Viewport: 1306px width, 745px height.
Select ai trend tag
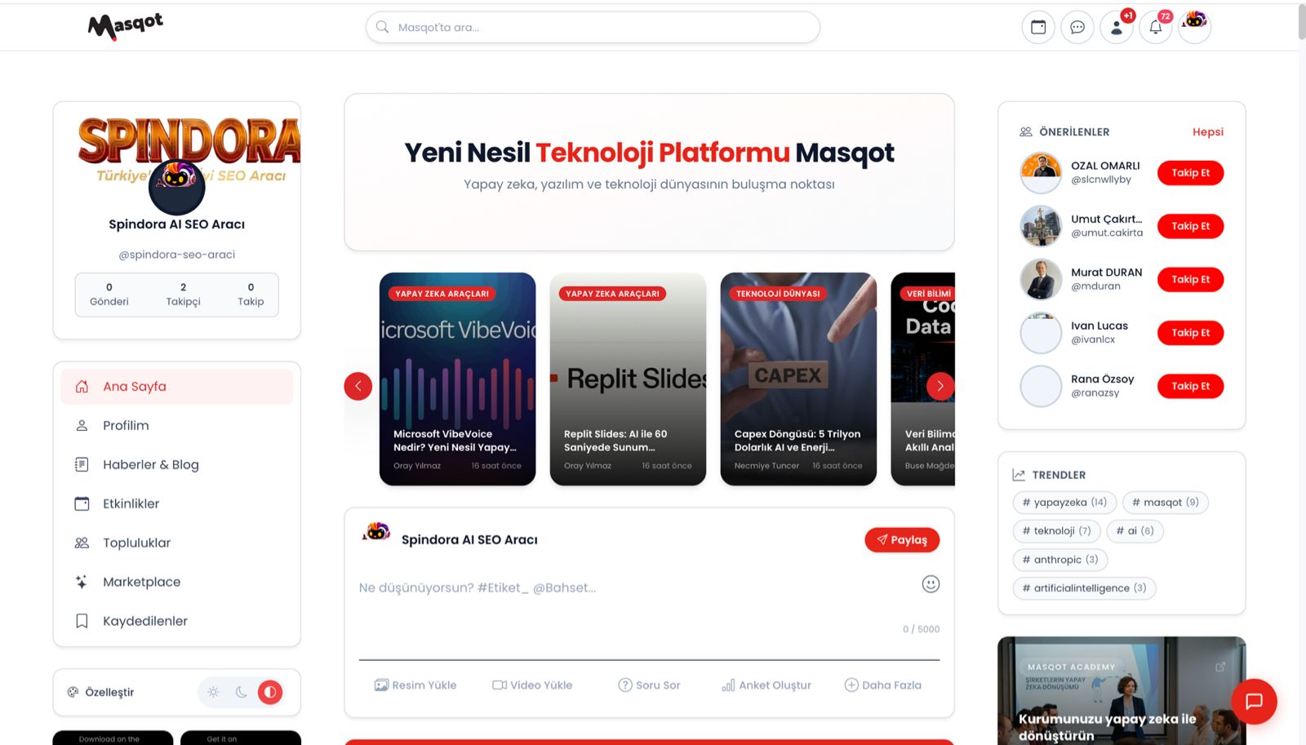(x=1135, y=530)
